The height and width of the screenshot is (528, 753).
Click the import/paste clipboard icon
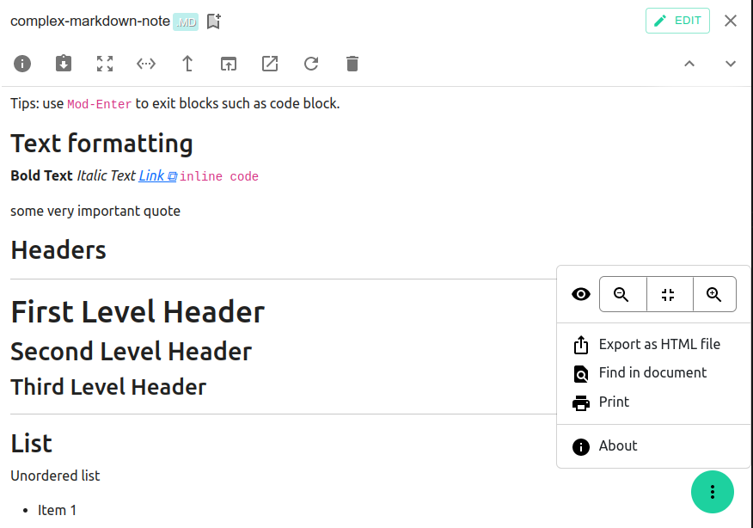point(64,64)
